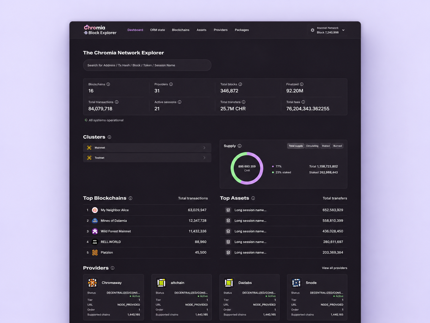Click info icon beside Total fees
Image resolution: width=430 pixels, height=323 pixels.
[x=303, y=102]
